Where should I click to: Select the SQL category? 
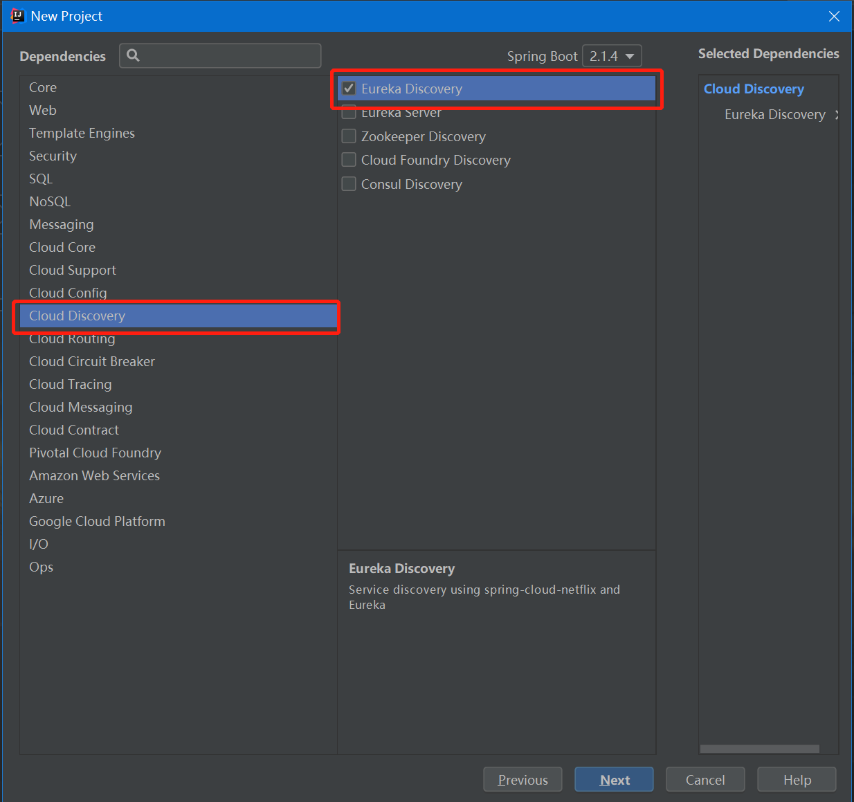coord(179,179)
